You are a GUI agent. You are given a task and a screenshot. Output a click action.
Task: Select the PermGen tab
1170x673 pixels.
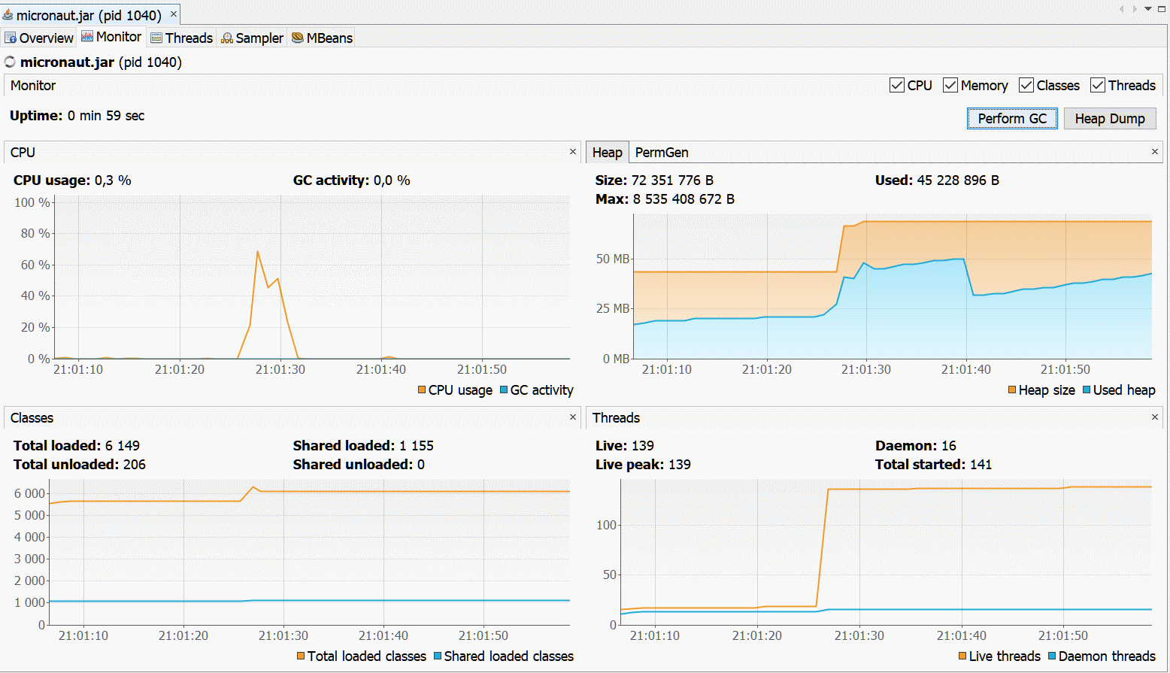662,152
